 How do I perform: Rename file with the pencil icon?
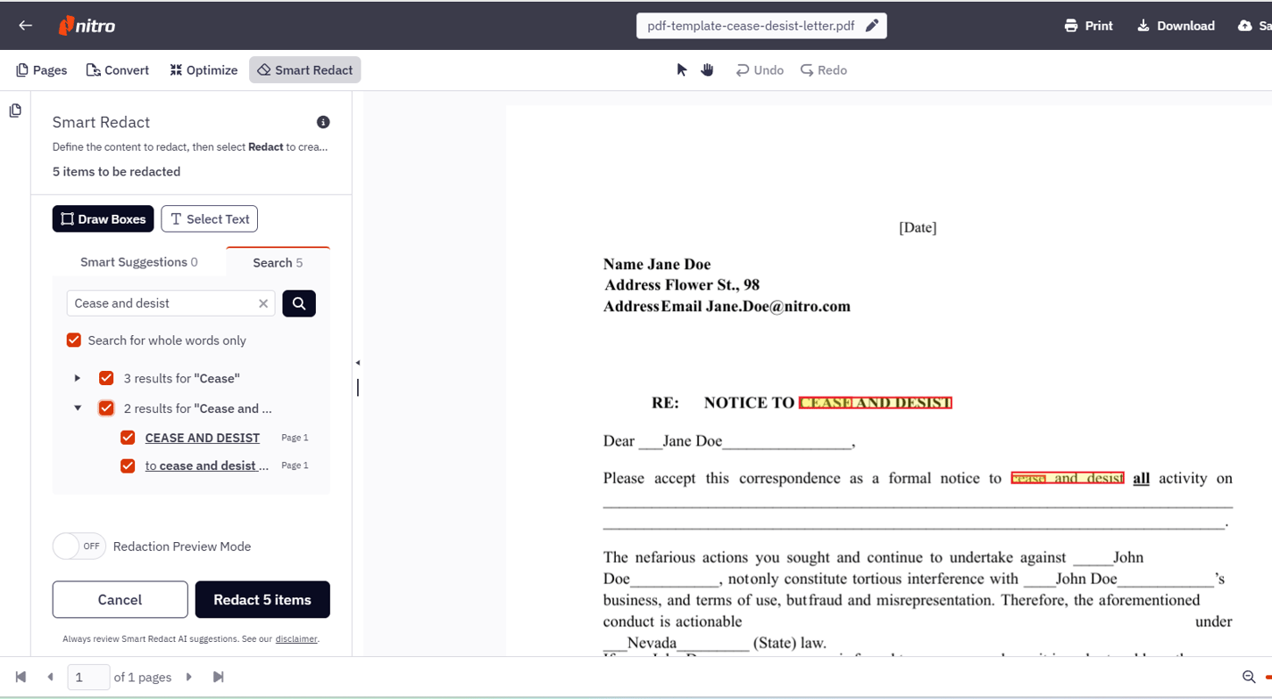(x=872, y=26)
